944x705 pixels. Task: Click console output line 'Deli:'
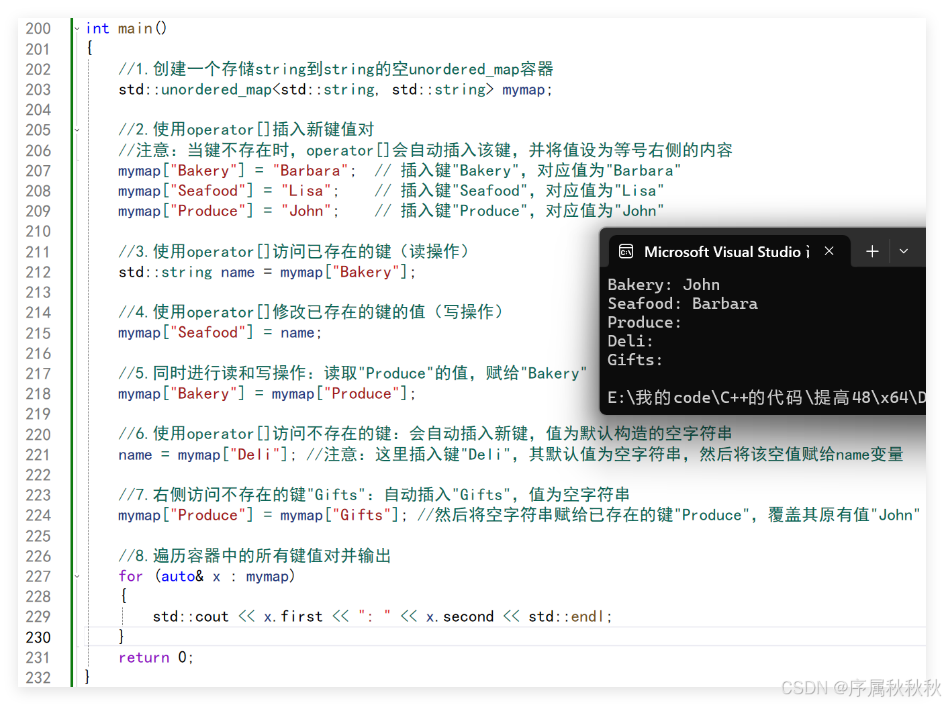click(x=630, y=341)
